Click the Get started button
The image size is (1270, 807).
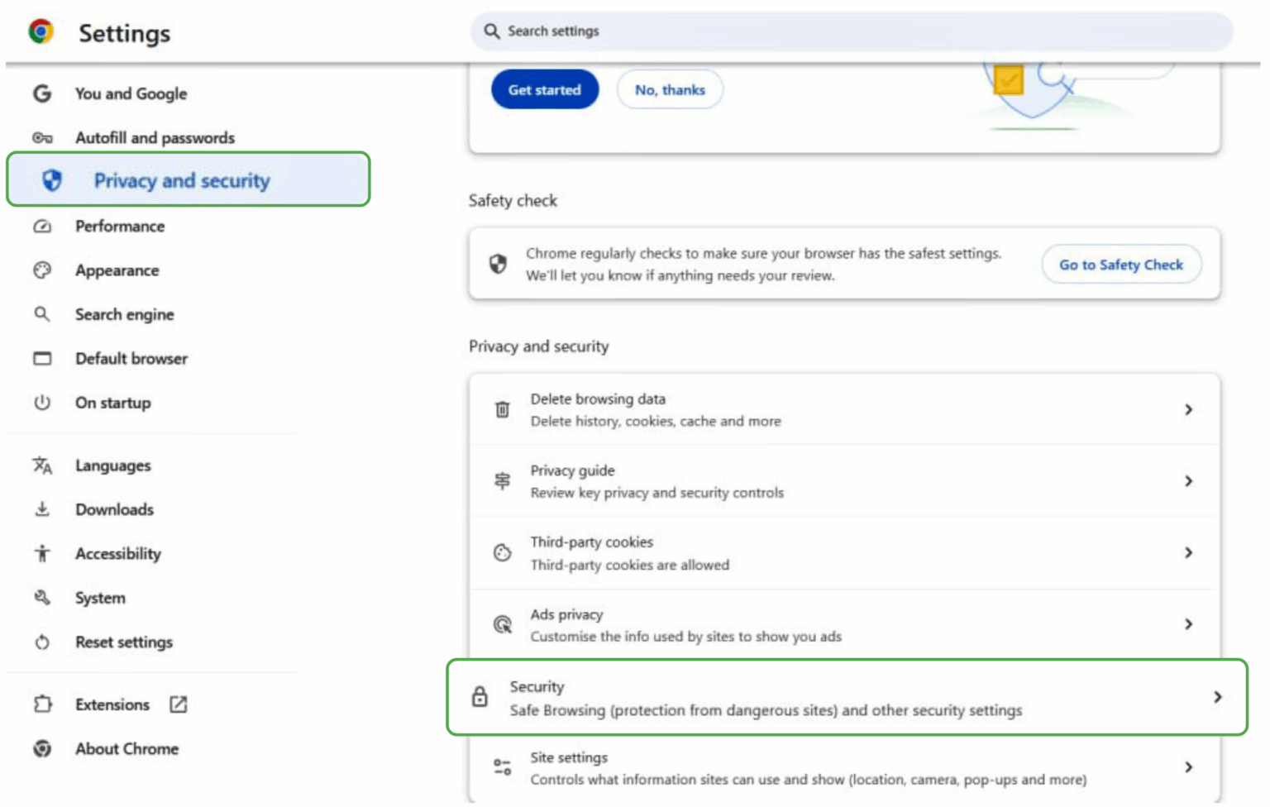545,89
